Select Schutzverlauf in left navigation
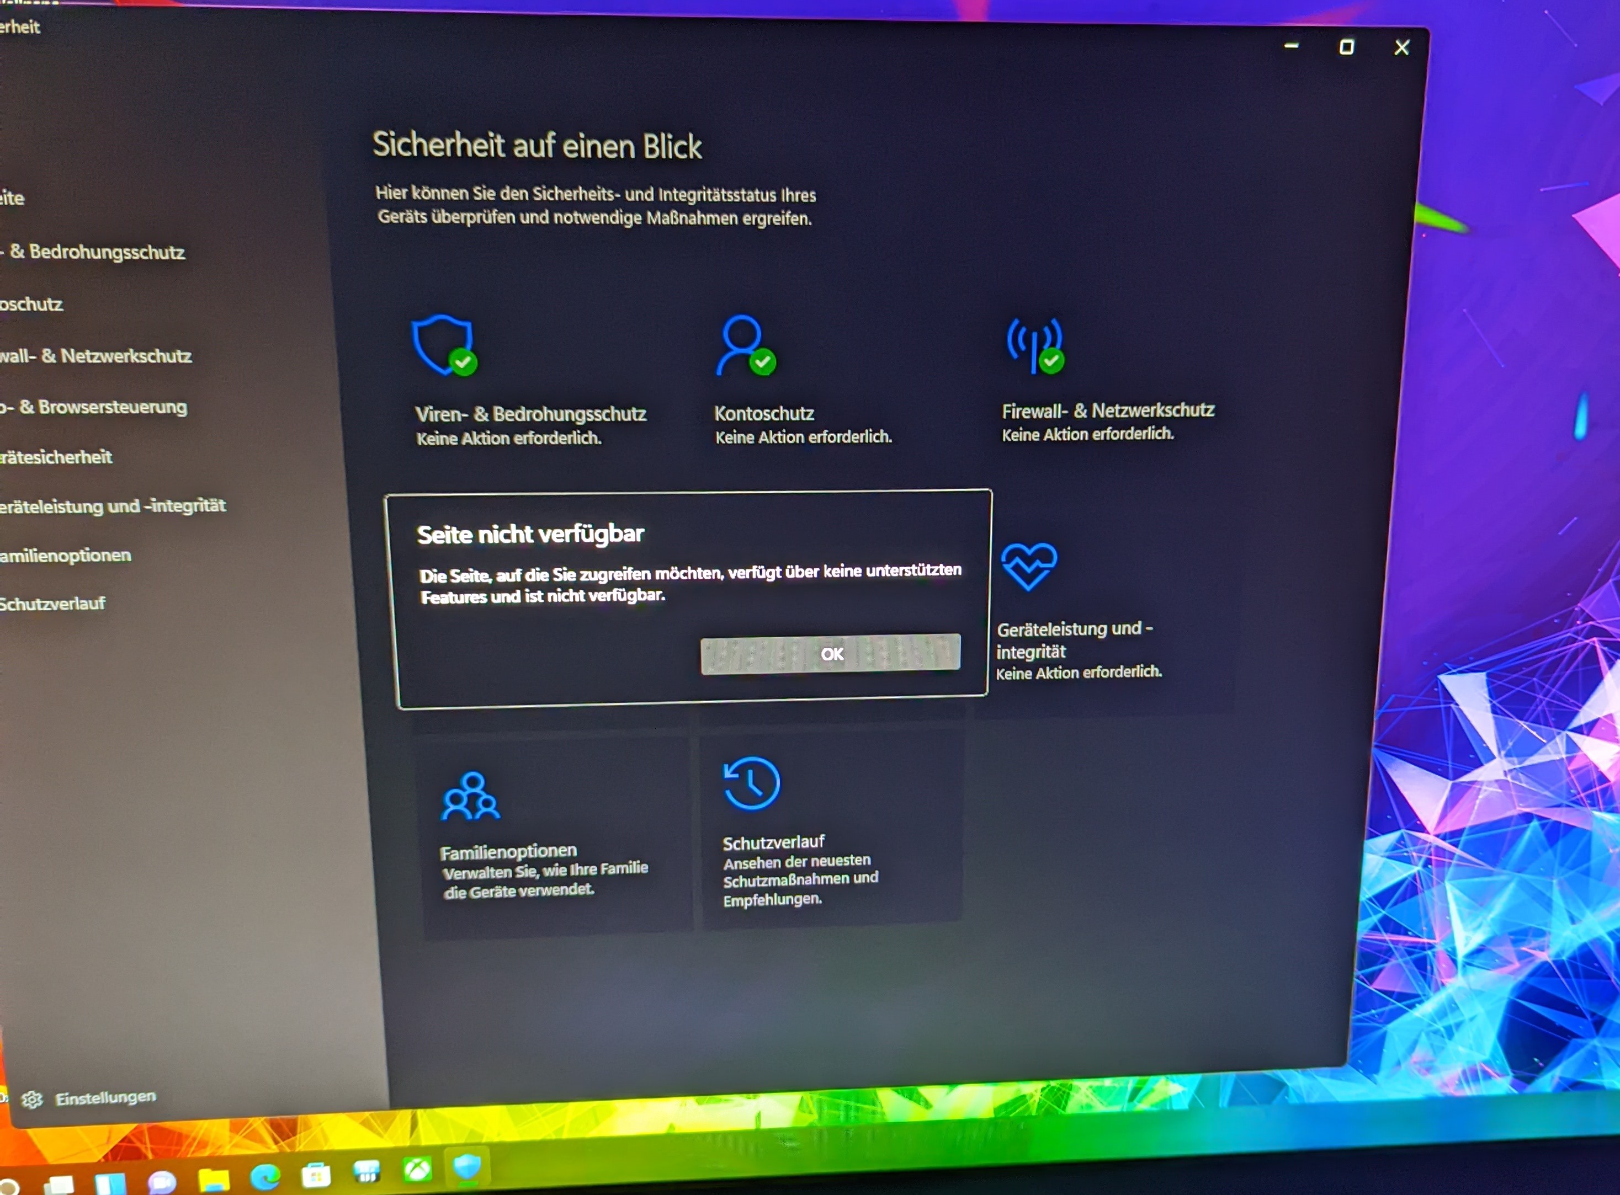The width and height of the screenshot is (1620, 1195). point(52,603)
